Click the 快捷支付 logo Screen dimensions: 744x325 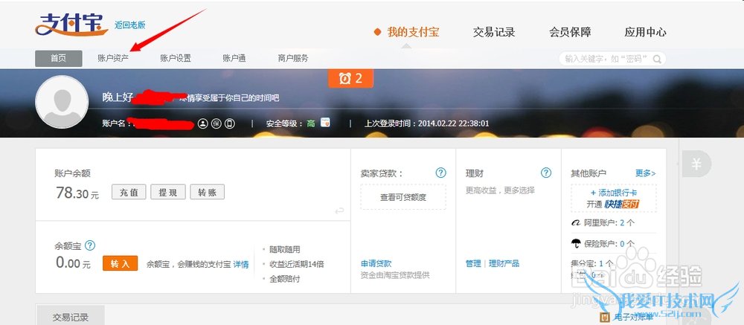(x=622, y=204)
